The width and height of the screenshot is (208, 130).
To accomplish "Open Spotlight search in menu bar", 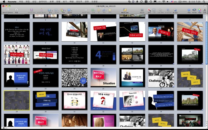I will coord(204,2).
